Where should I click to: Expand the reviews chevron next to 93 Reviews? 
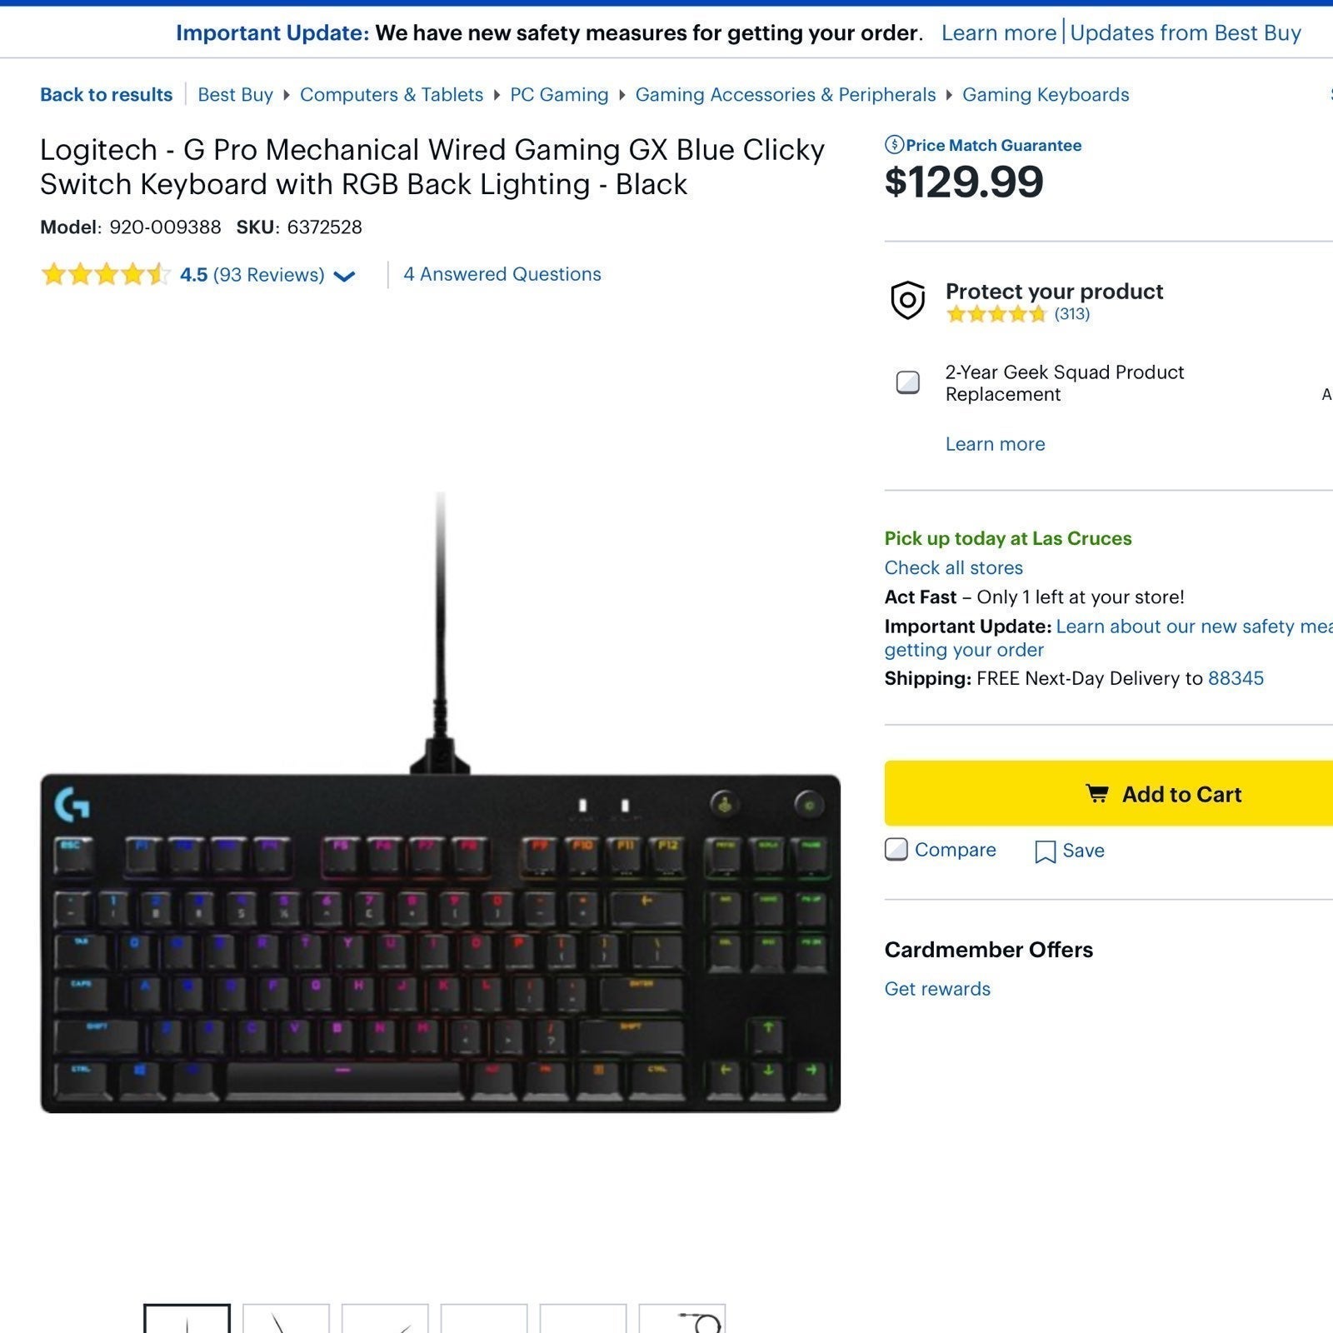click(344, 276)
